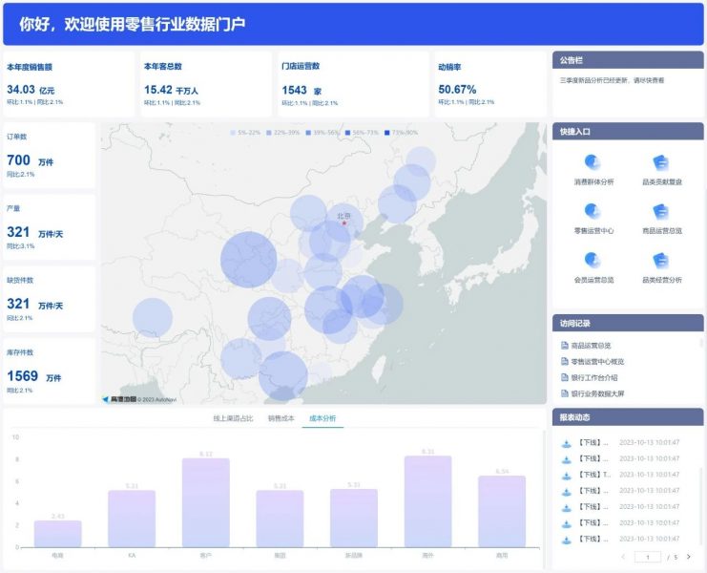This screenshot has height=573, width=707.
Task: Open the 品类贡献复盘 shortcut icon
Action: (661, 162)
